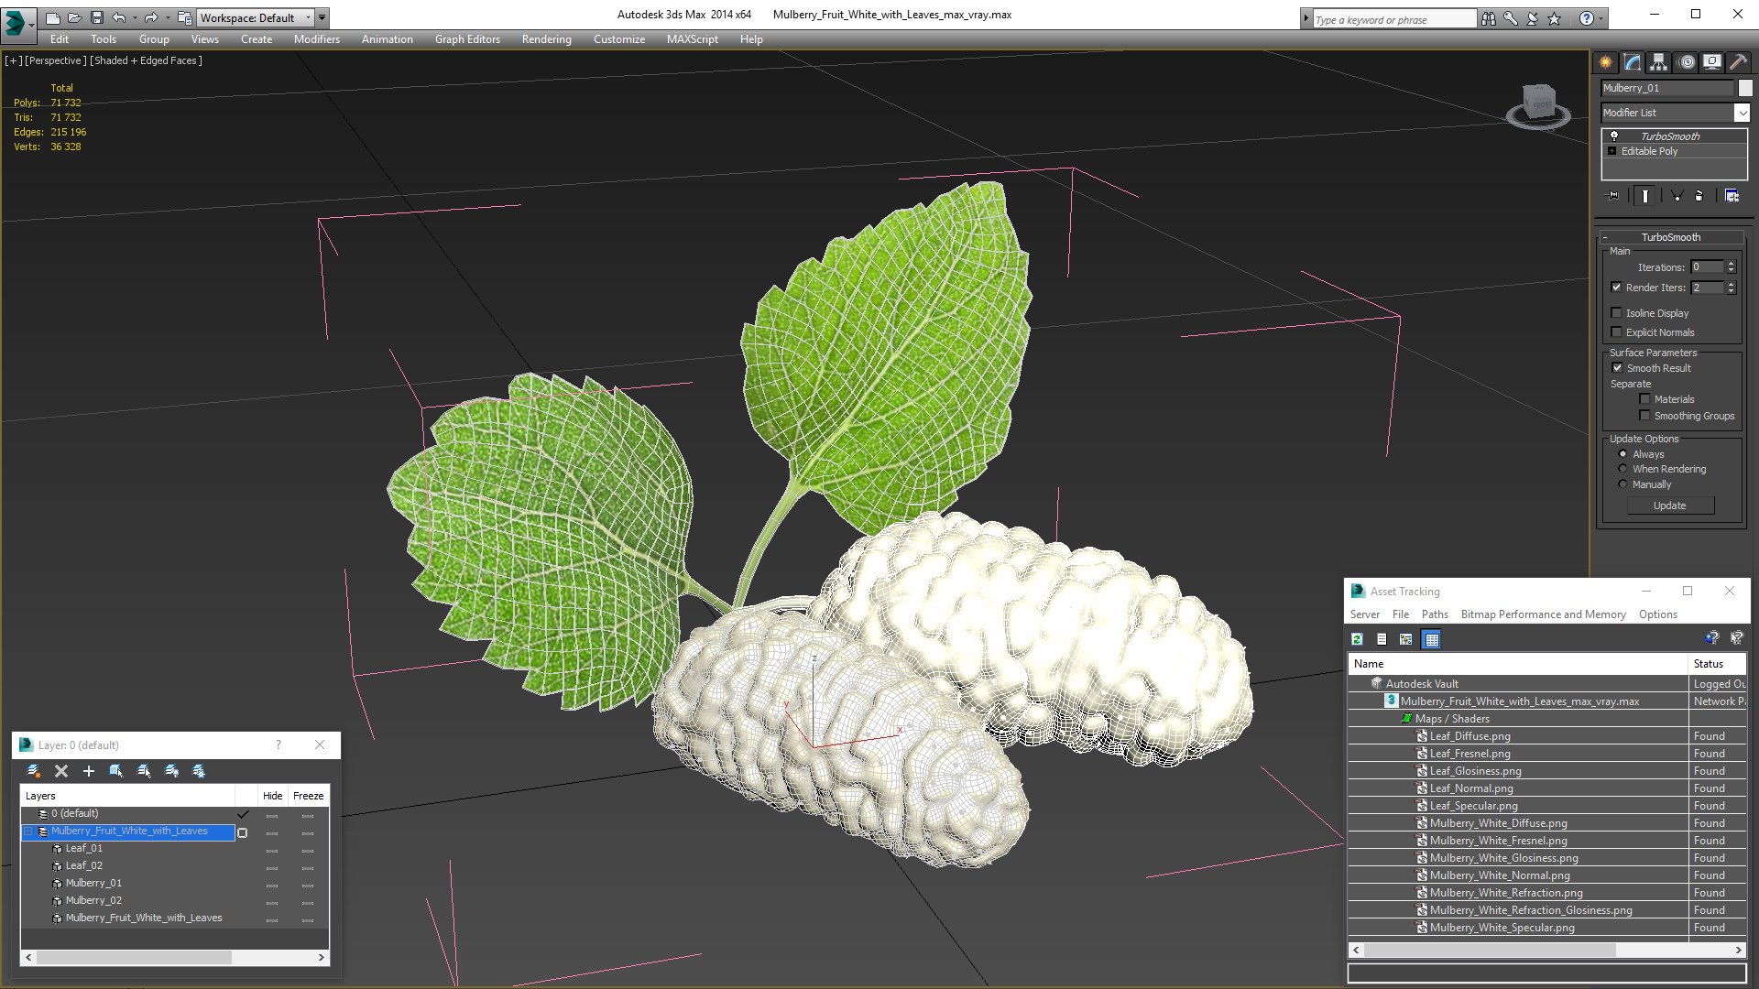
Task: Click Make Unique icon in modifier stack
Action: (1677, 196)
